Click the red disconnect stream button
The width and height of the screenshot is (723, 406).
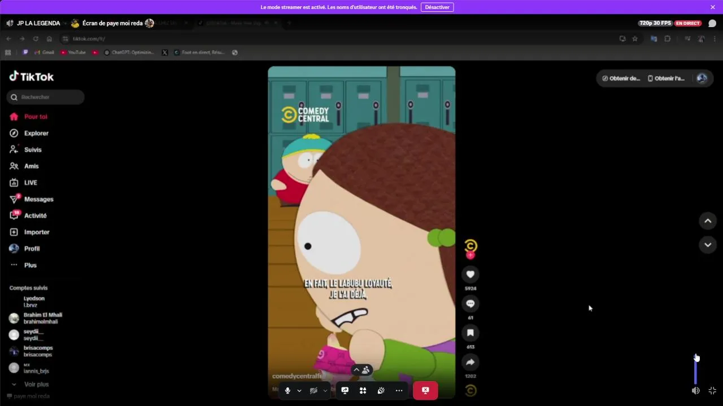(425, 390)
